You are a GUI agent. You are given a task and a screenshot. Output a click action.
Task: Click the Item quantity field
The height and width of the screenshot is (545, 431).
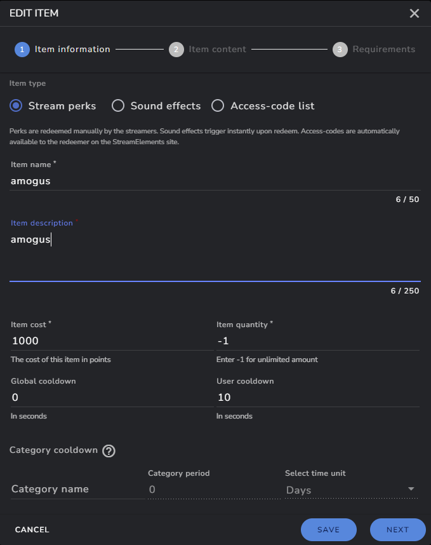click(318, 341)
